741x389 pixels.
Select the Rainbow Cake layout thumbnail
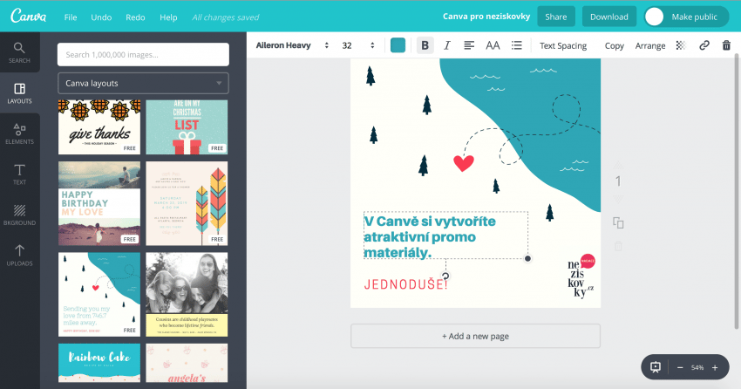pyautogui.click(x=99, y=363)
